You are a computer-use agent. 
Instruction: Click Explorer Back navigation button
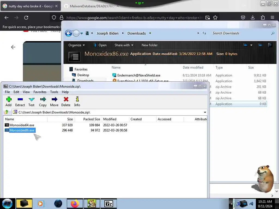[68, 33]
